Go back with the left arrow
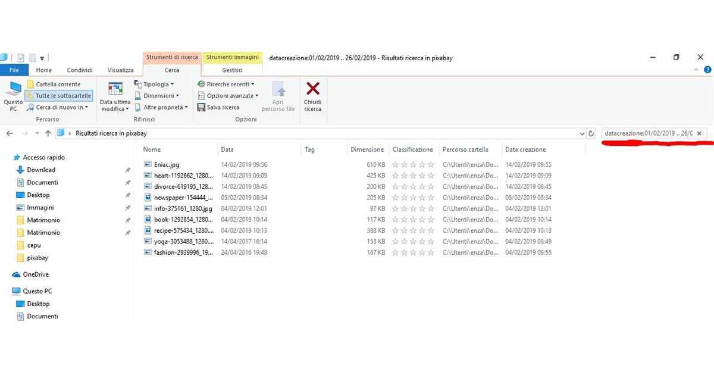The width and height of the screenshot is (714, 375). coord(10,133)
